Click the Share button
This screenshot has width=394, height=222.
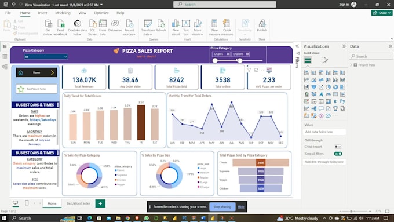[382, 13]
